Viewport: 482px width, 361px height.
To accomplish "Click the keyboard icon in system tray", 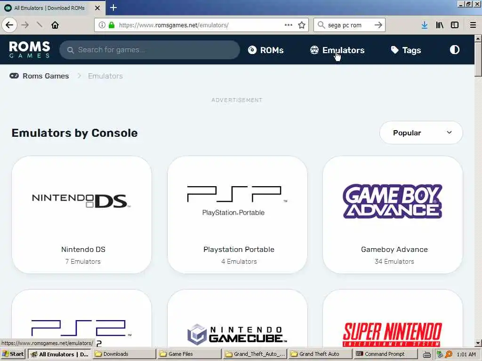I will pos(426,354).
